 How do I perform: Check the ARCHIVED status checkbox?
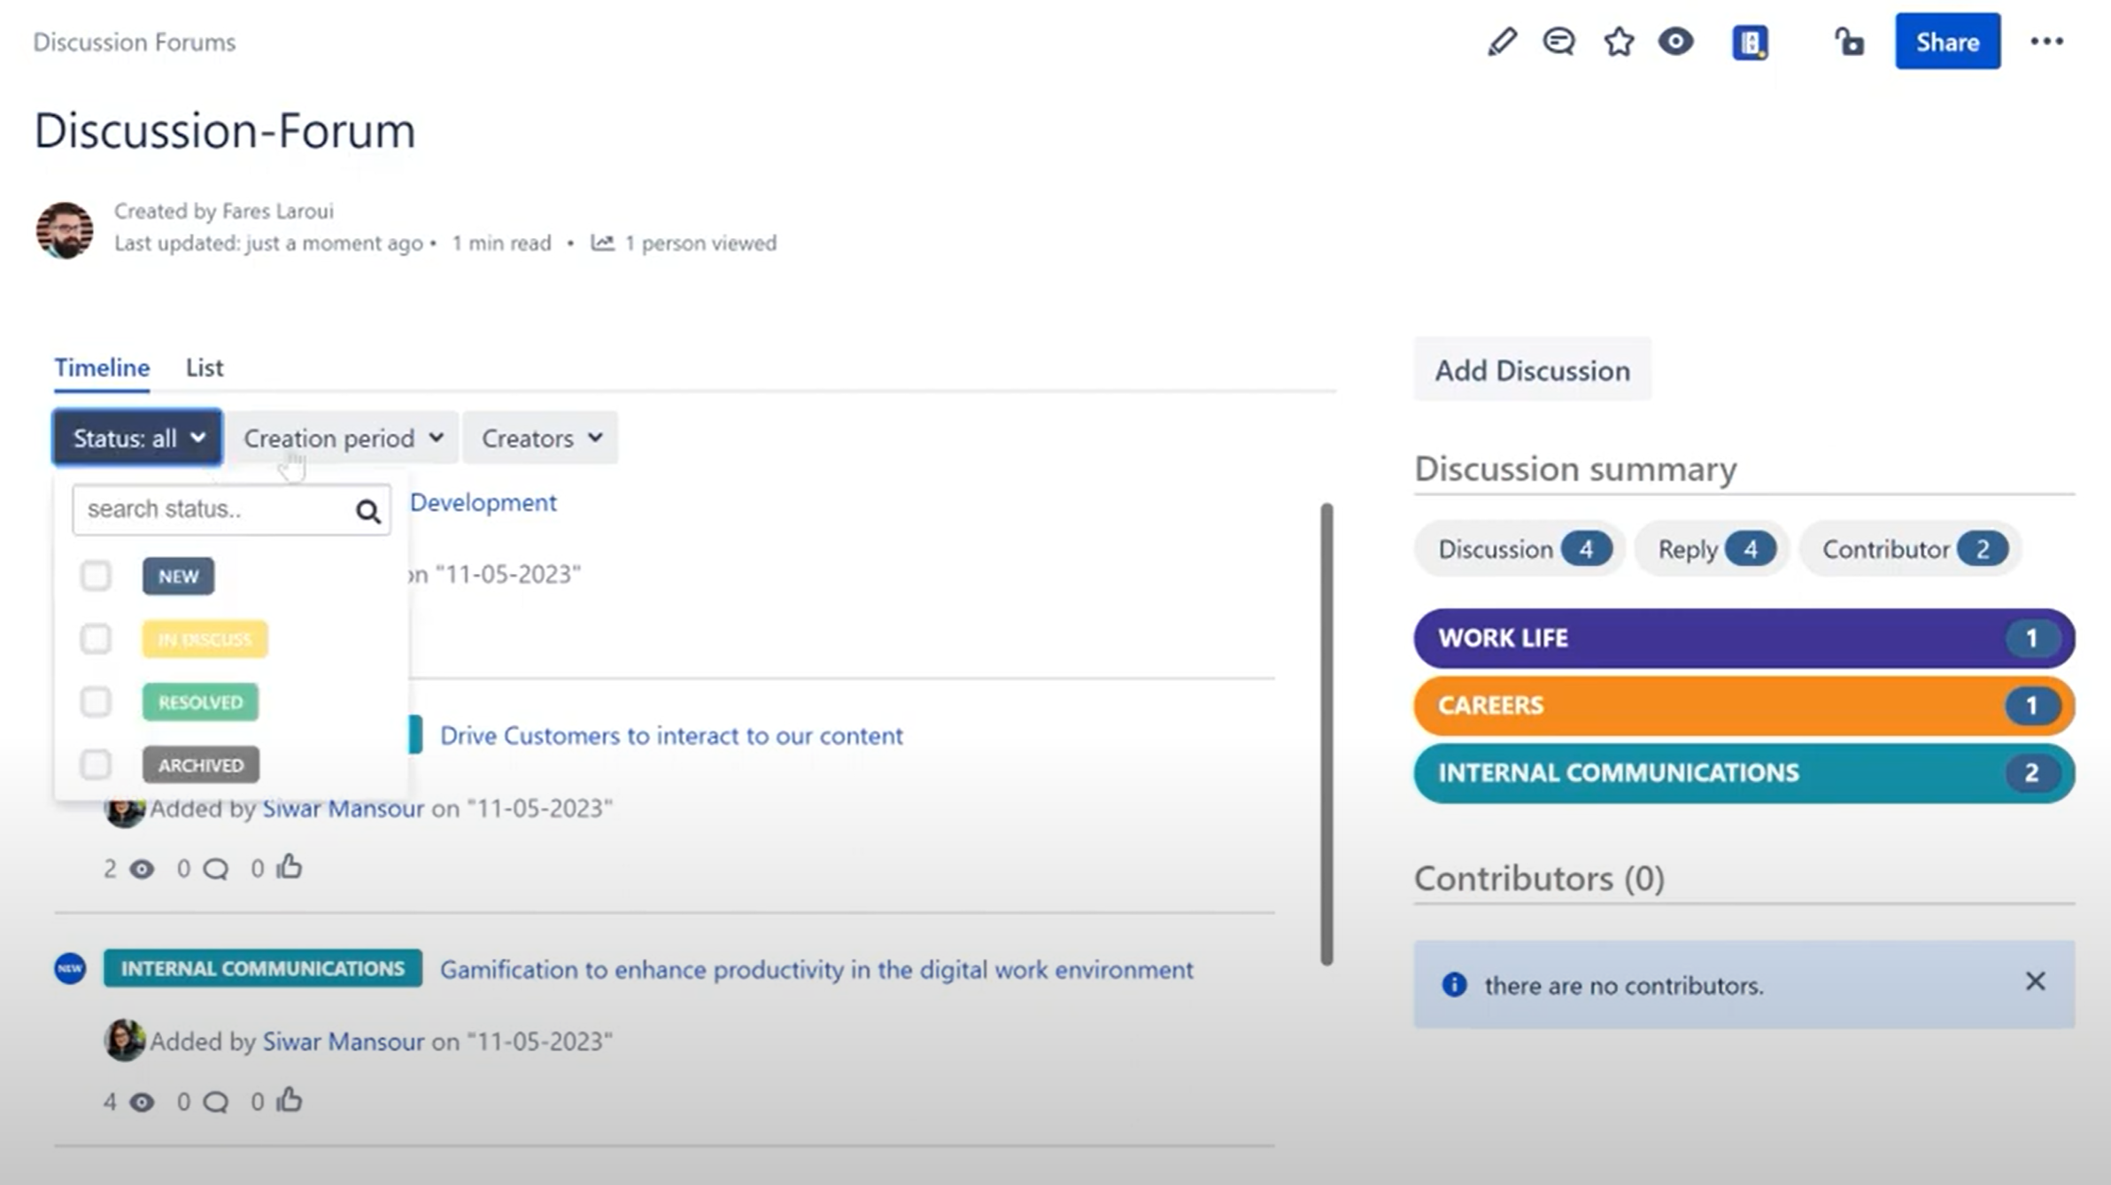pos(96,764)
